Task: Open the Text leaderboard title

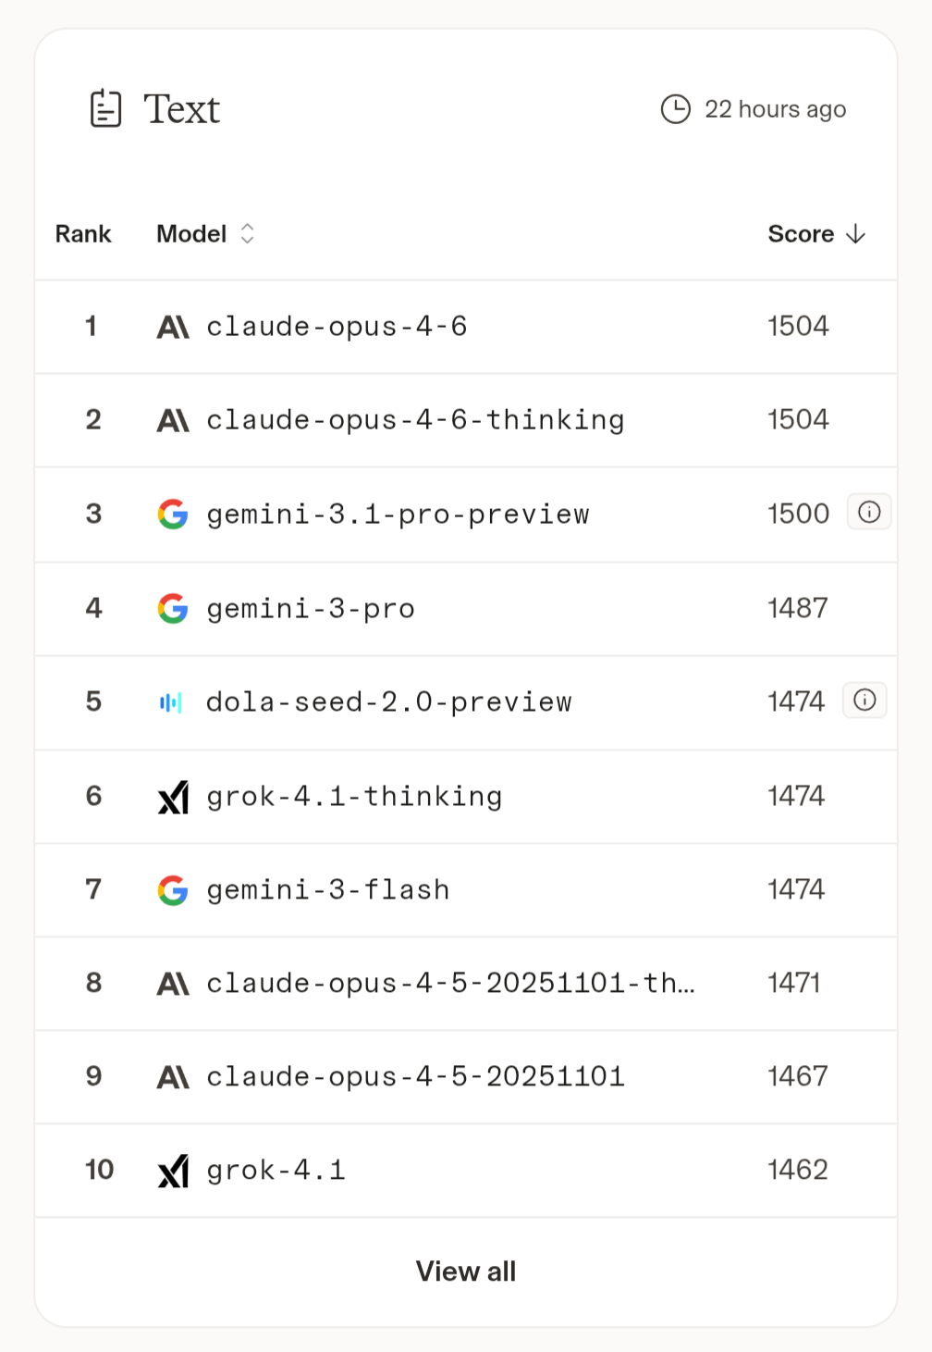Action: tap(181, 109)
